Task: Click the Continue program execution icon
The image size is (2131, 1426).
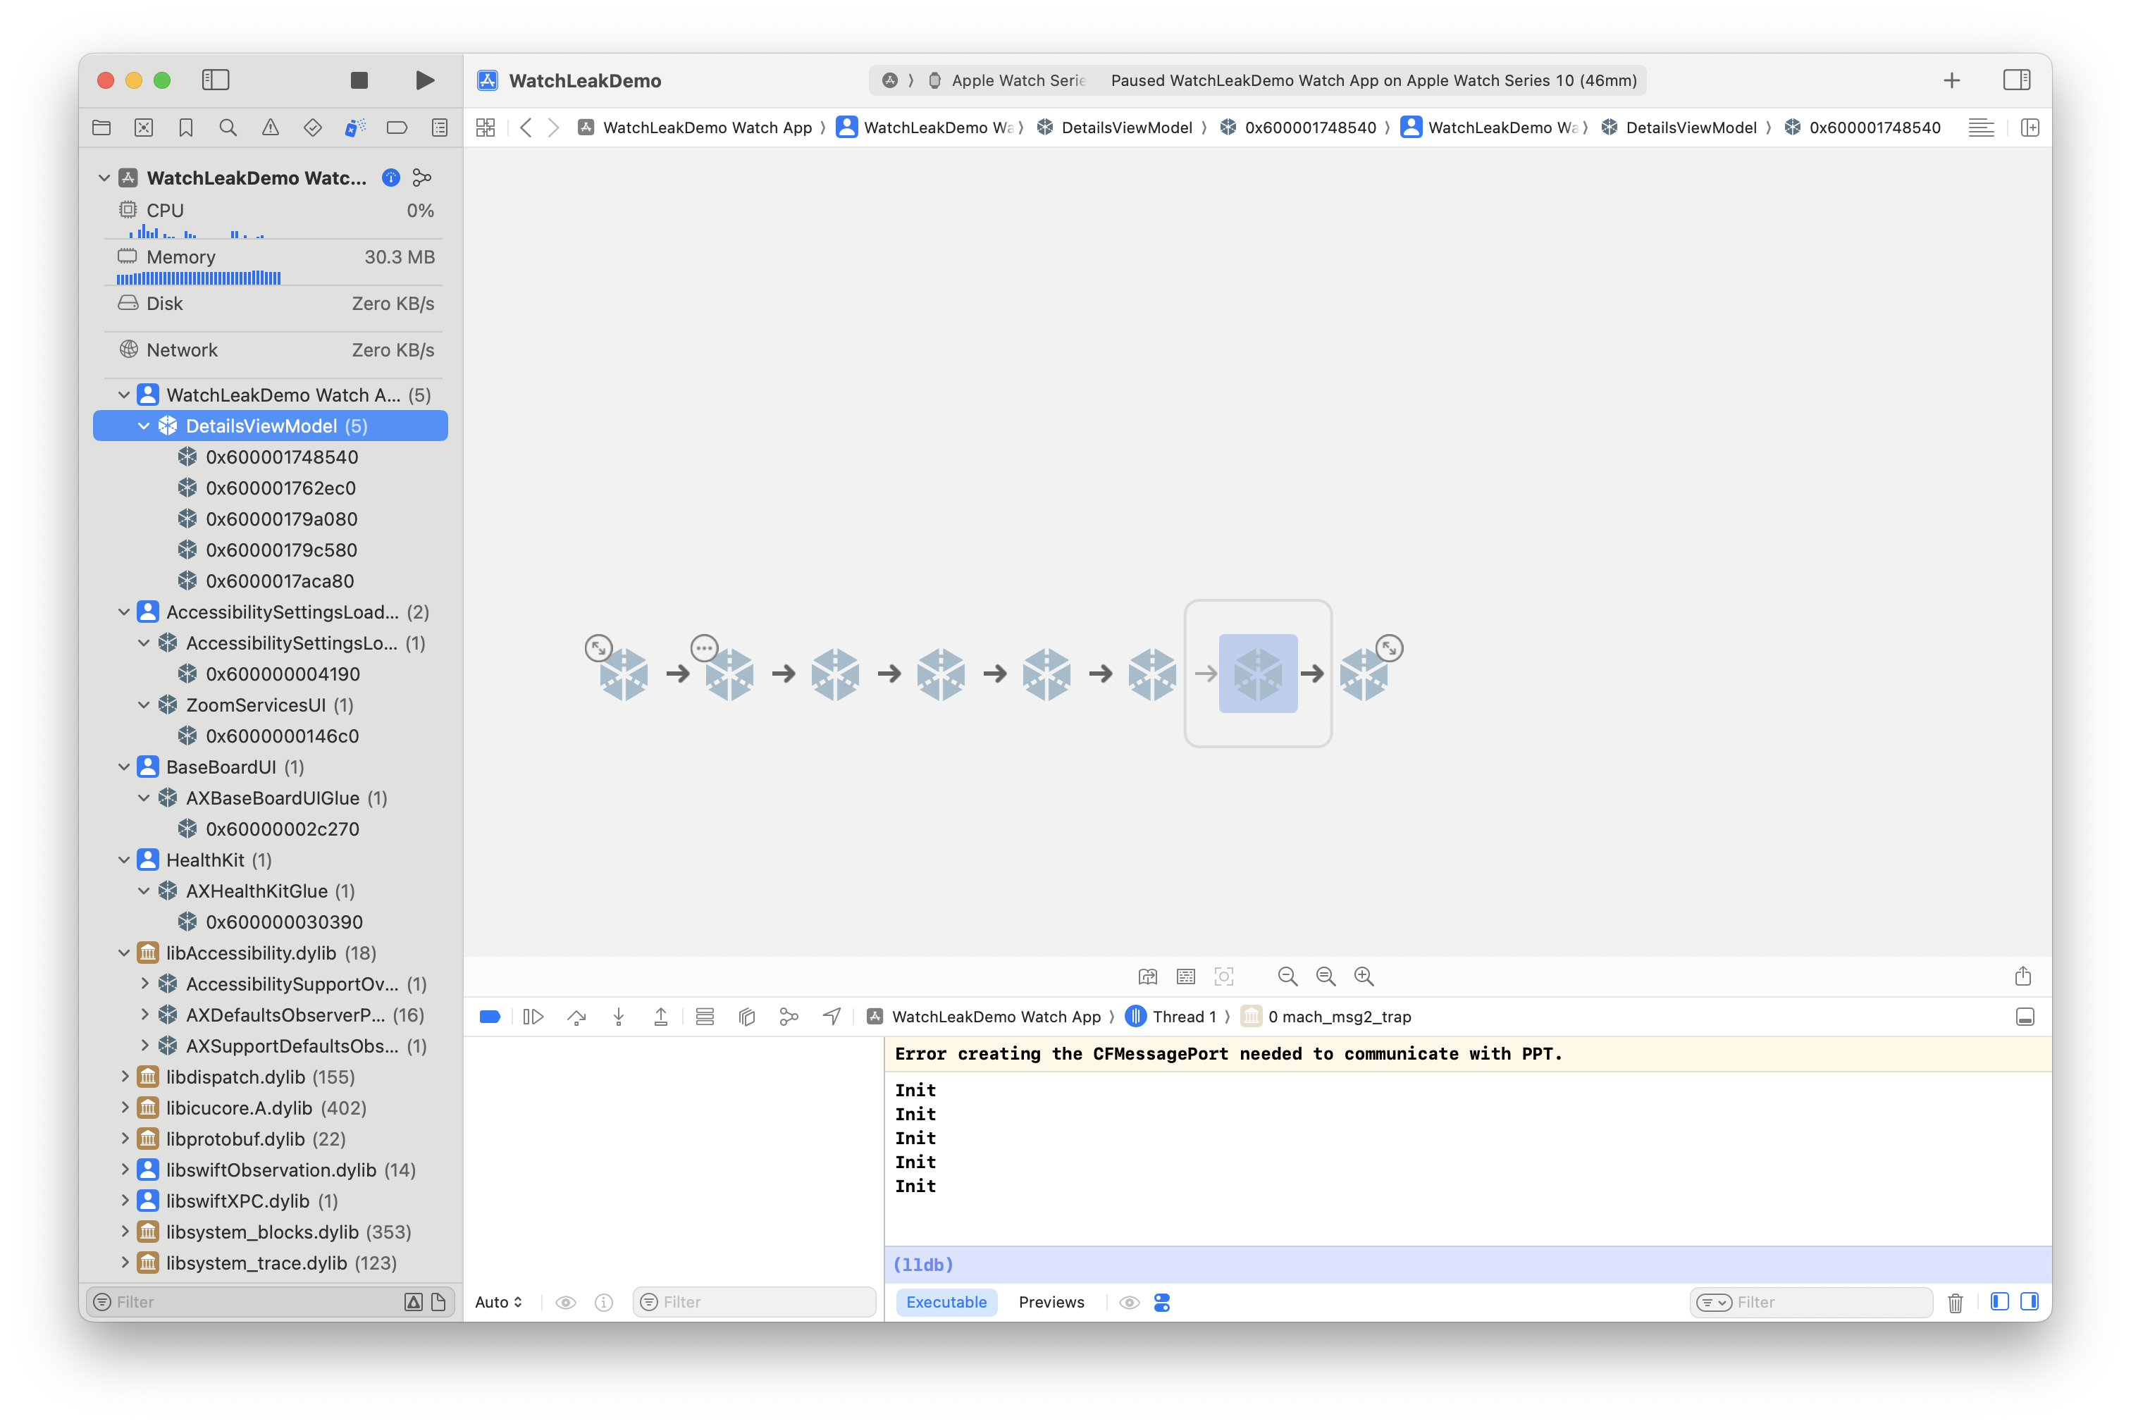Action: (x=534, y=1017)
